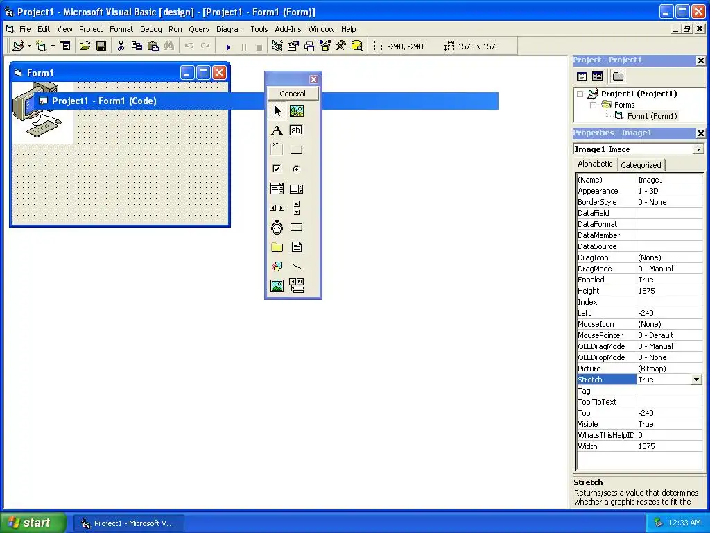This screenshot has height=533, width=710.
Task: Switch to the Categorized properties tab
Action: (x=641, y=165)
